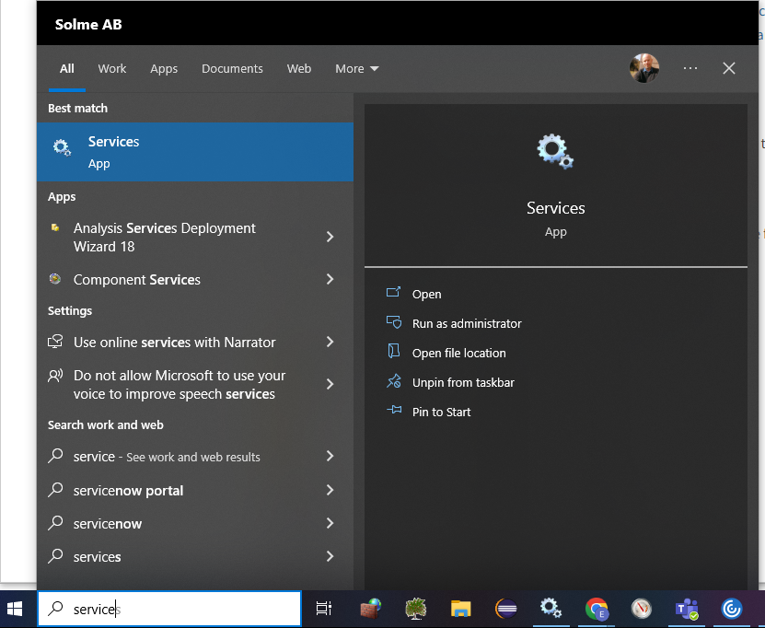Click the user profile picture

643,68
